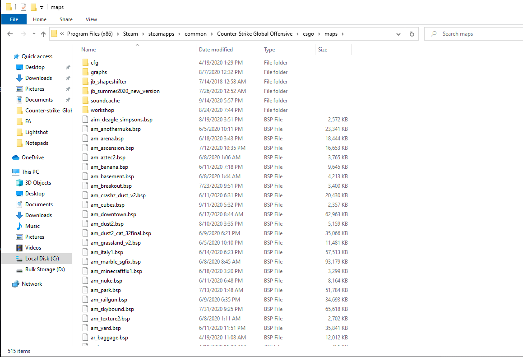The width and height of the screenshot is (523, 357).
Task: Select Notepads folder in sidebar
Action: coord(37,143)
